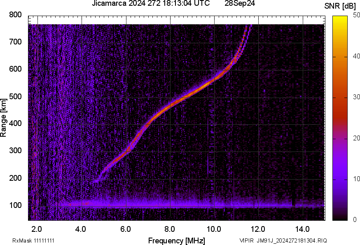The width and height of the screenshot is (360, 245).
Task: Click range tick label "600"
Action: [15, 69]
